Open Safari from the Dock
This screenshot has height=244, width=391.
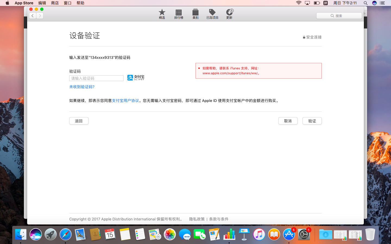pyautogui.click(x=65, y=235)
